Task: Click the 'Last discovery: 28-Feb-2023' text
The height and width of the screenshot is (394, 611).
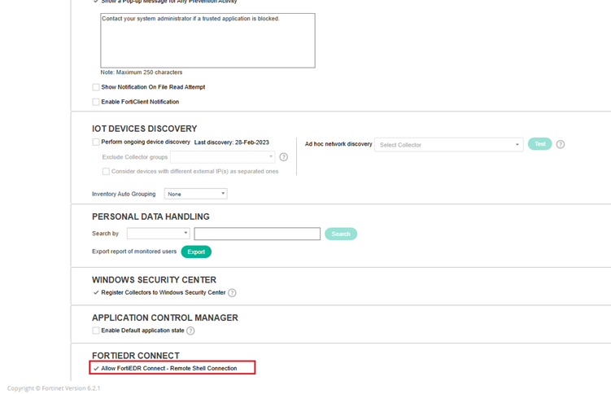Action: (x=231, y=142)
